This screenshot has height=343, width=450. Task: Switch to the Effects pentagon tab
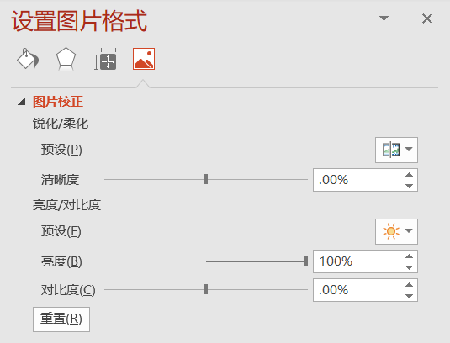pos(66,59)
